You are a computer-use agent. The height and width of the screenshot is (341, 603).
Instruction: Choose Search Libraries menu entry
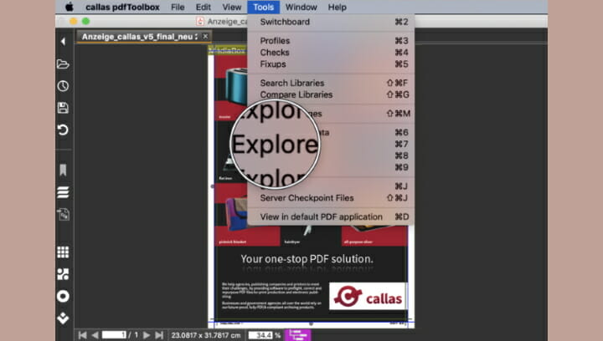(x=331, y=83)
